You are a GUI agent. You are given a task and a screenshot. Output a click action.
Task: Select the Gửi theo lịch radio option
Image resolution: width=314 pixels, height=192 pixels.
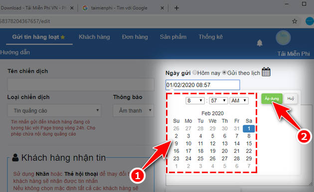[x=224, y=72]
